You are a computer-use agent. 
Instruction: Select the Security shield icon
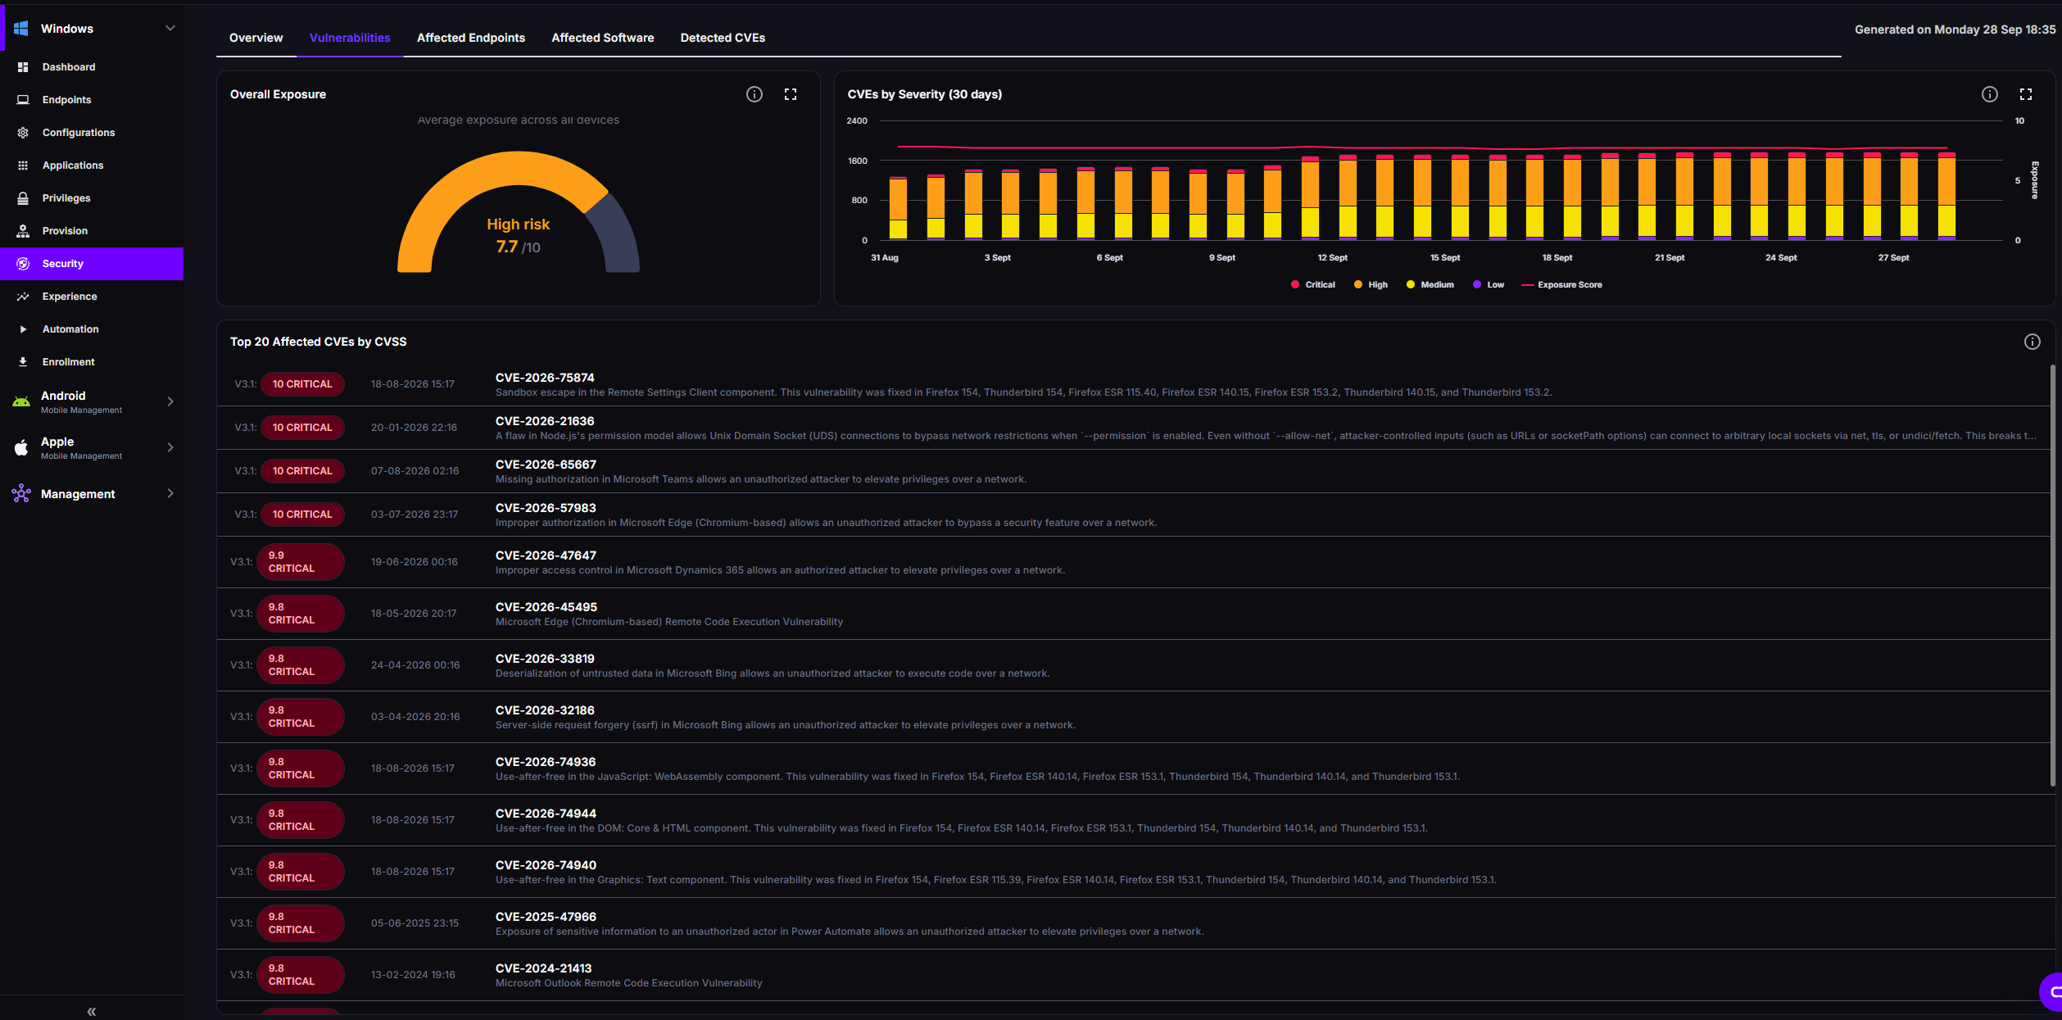(x=23, y=264)
